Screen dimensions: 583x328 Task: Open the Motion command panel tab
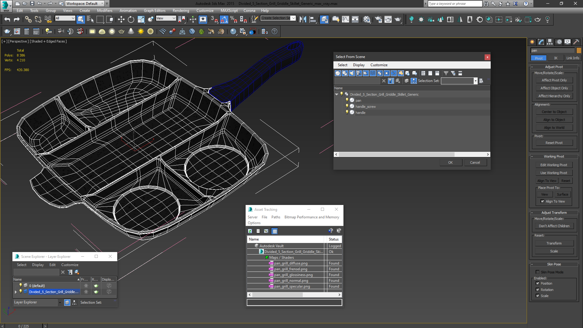pos(559,42)
